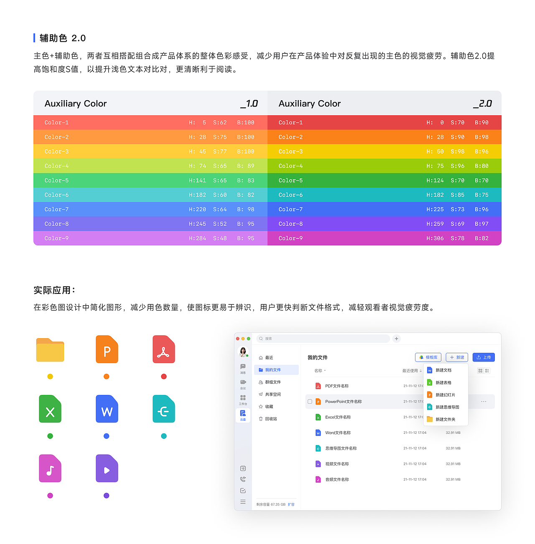Go to 最近 in the navigation list

coord(276,358)
